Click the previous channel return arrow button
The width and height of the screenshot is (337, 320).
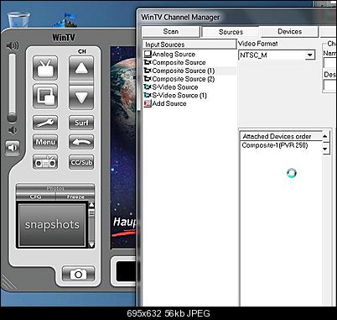tap(81, 142)
